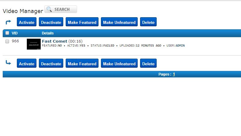Click the Details column header

48,33
